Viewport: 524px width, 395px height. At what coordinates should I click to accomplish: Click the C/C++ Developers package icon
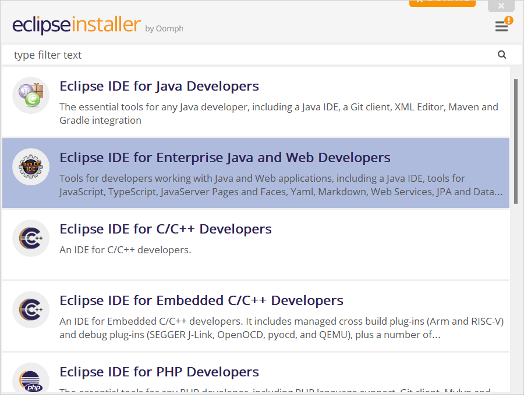31,238
